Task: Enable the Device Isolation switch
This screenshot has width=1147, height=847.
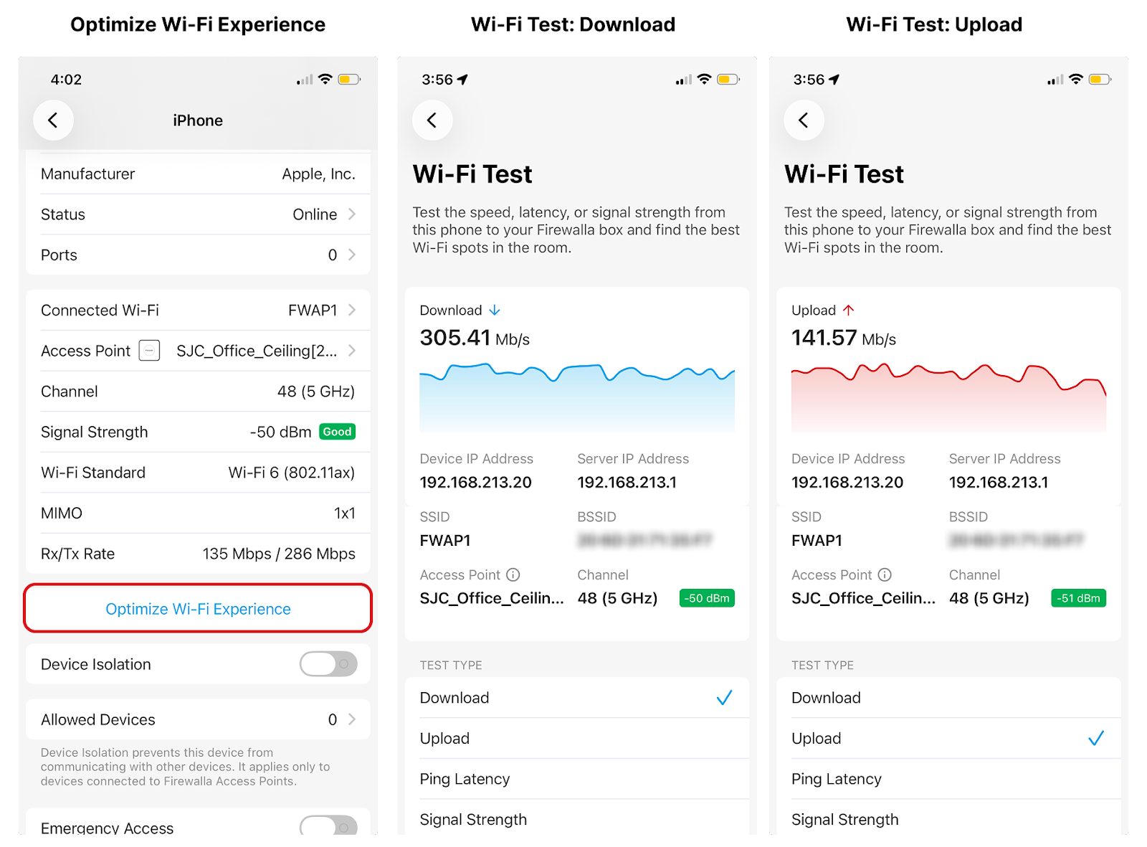Action: 328,664
